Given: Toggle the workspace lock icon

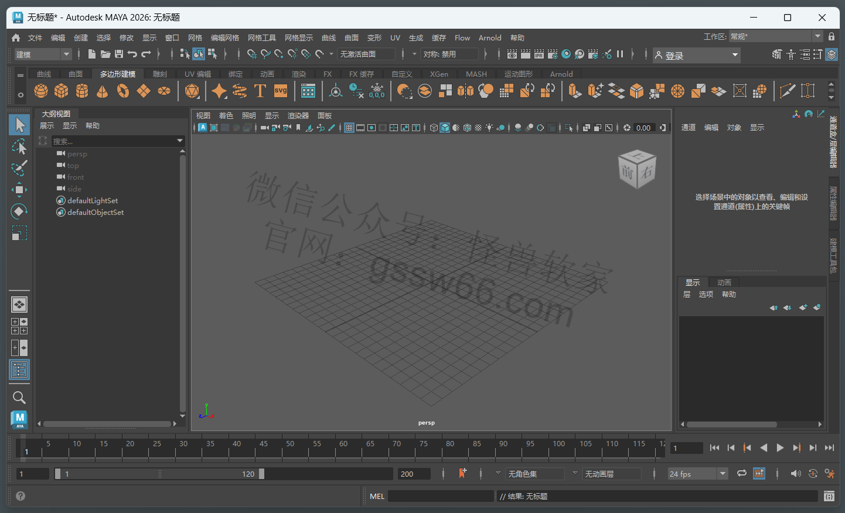Looking at the screenshot, I should pos(832,36).
